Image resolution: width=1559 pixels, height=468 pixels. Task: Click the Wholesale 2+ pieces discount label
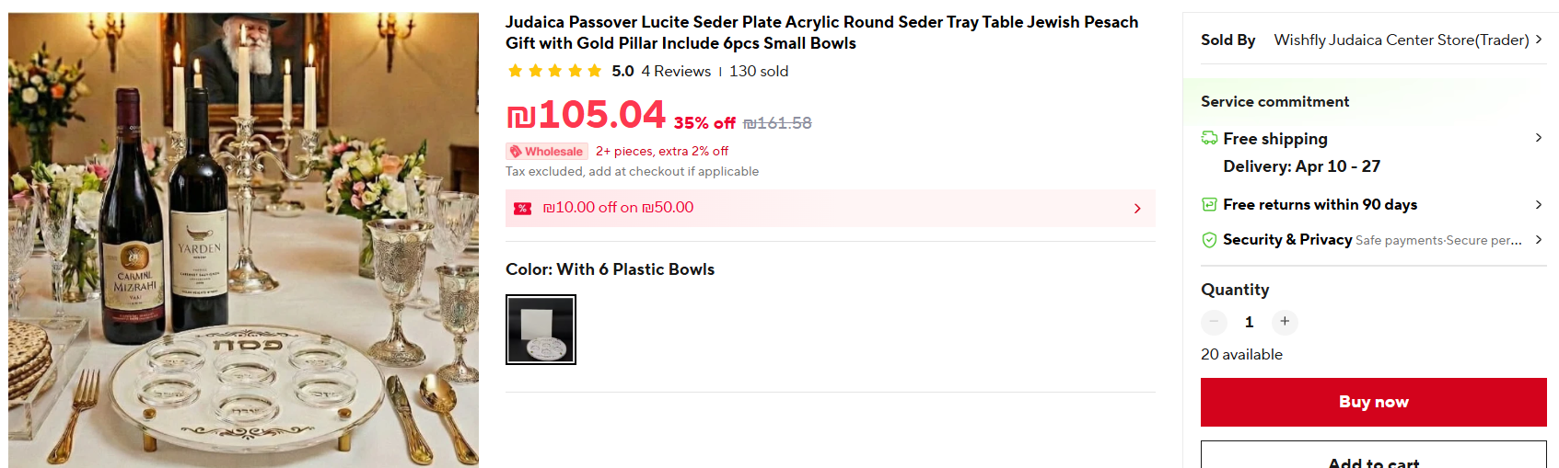click(x=661, y=152)
